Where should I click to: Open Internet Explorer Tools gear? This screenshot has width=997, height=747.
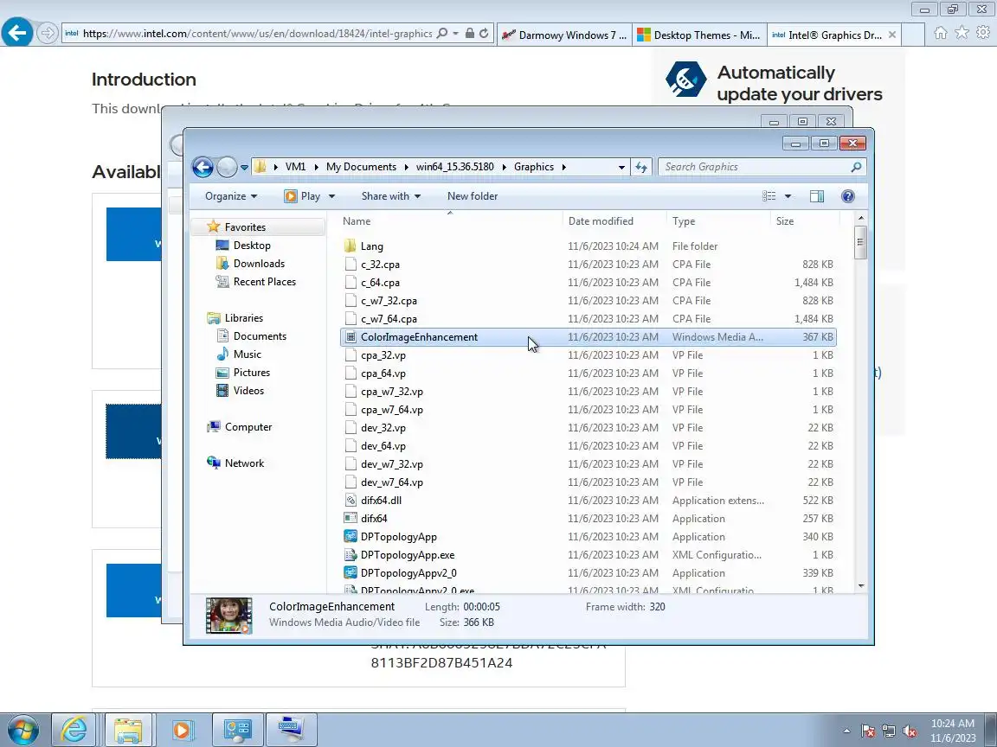(x=984, y=33)
